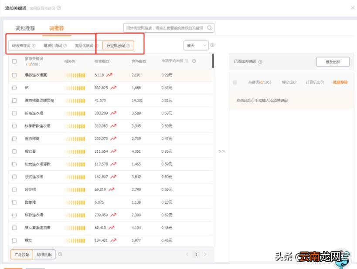This screenshot has width=357, height=269.
Task: Check the 长袖连衣裙 keyword row
Action: (x=14, y=113)
